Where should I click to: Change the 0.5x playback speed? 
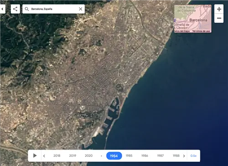(193, 156)
